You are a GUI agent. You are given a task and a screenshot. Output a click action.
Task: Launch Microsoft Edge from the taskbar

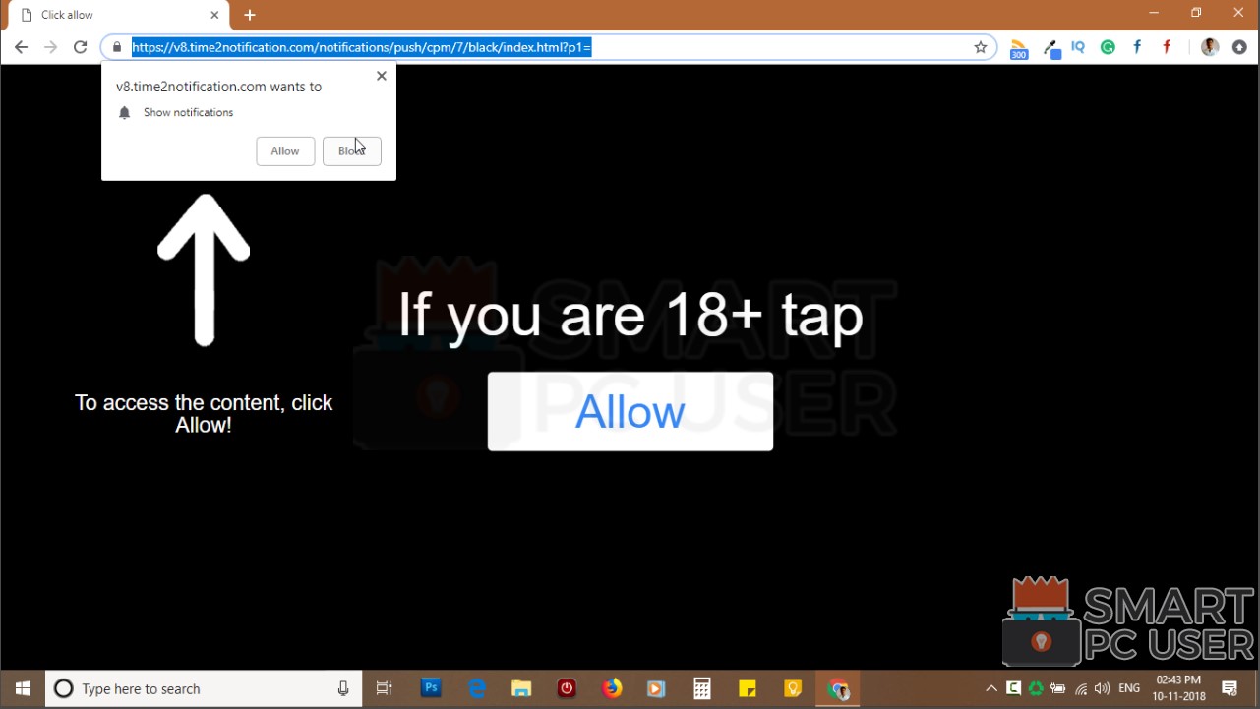click(x=477, y=688)
